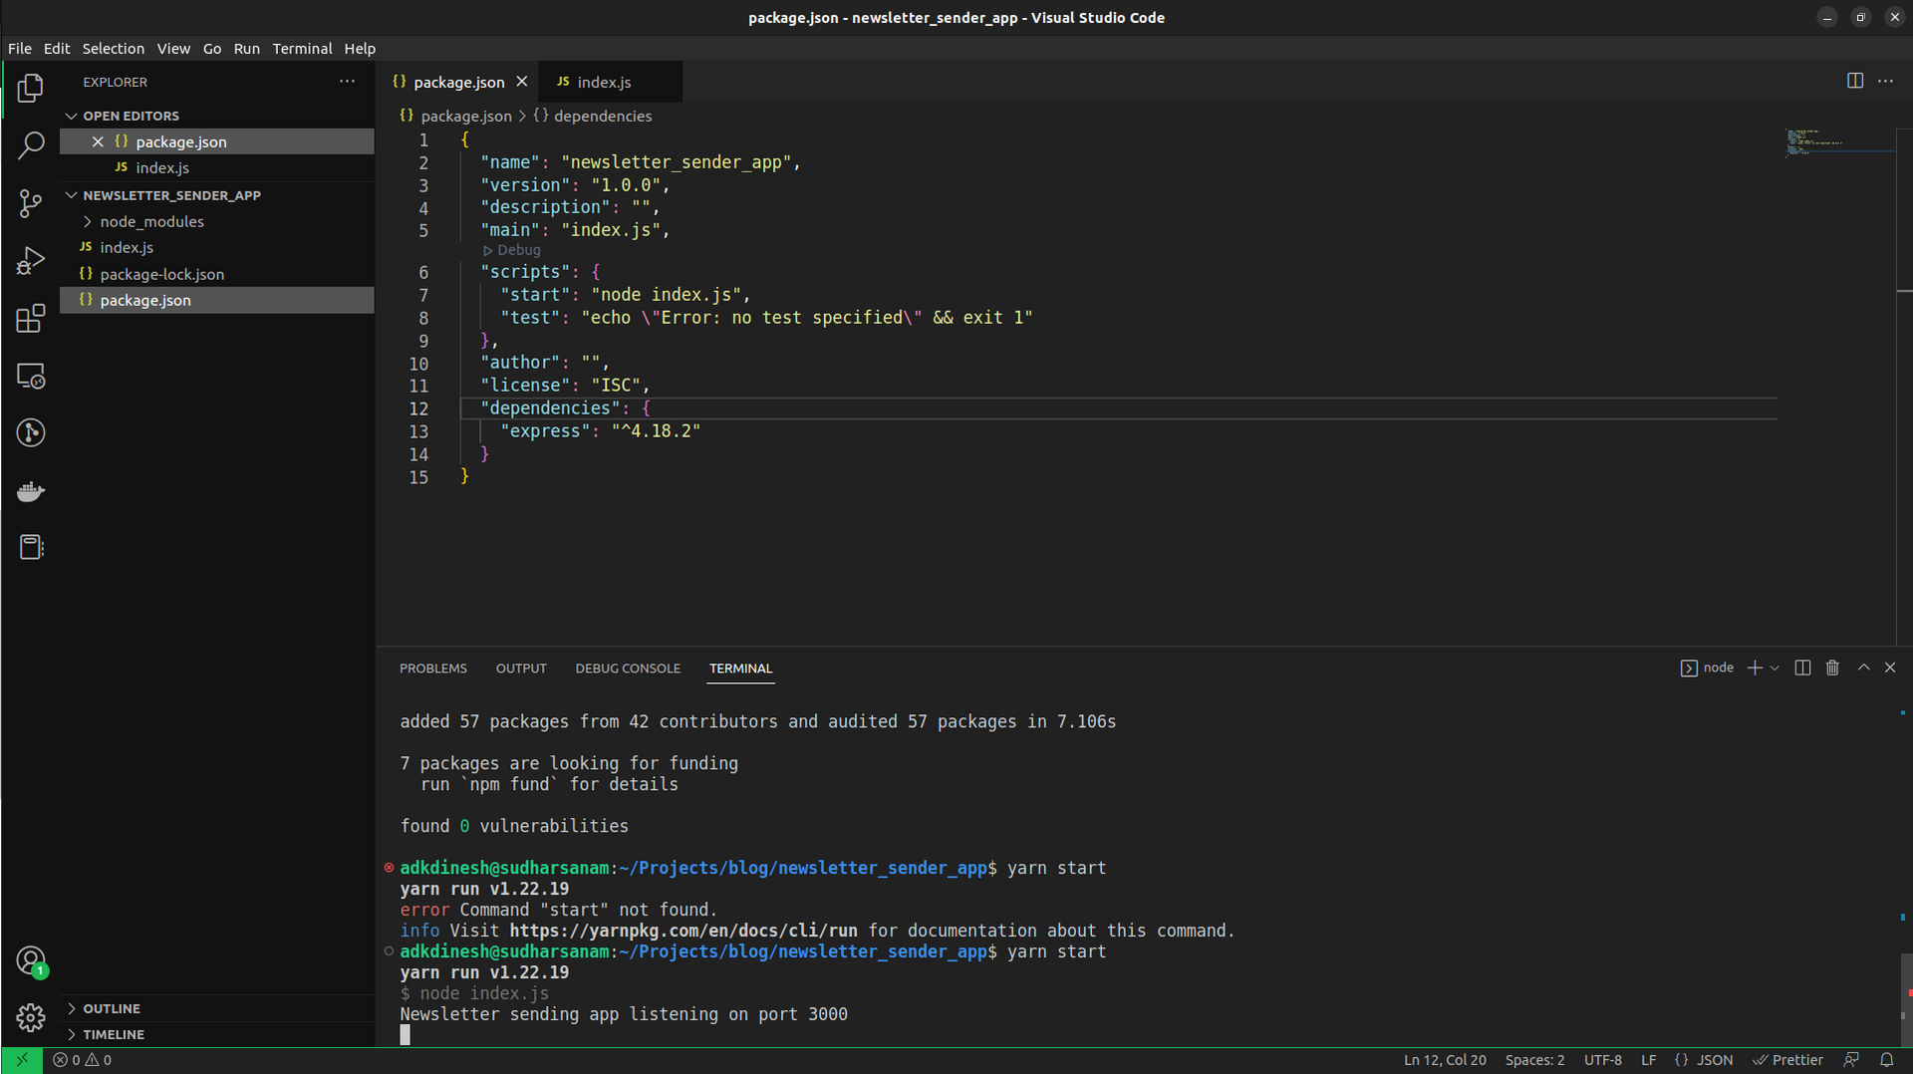Screen dimensions: 1913x1074
Task: Open the terminal profile dropdown
Action: pyautogui.click(x=1775, y=668)
